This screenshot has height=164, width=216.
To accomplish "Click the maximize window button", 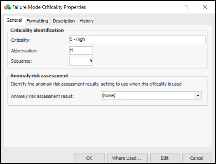I will click(x=186, y=7).
